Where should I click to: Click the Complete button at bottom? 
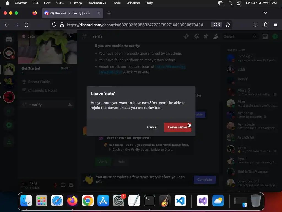[x=205, y=179]
